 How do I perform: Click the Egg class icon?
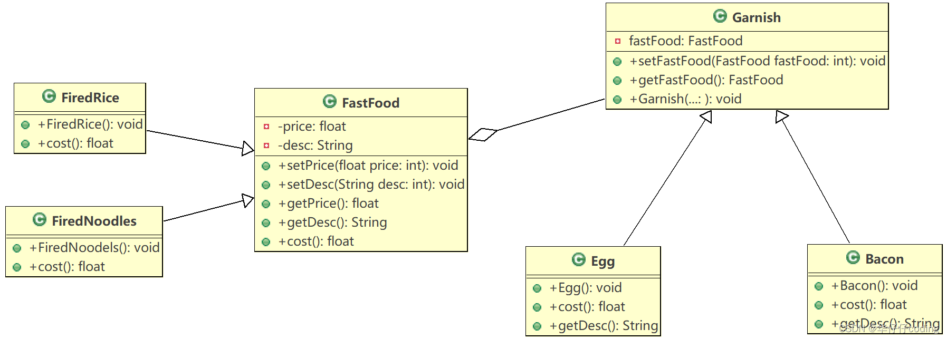(579, 259)
